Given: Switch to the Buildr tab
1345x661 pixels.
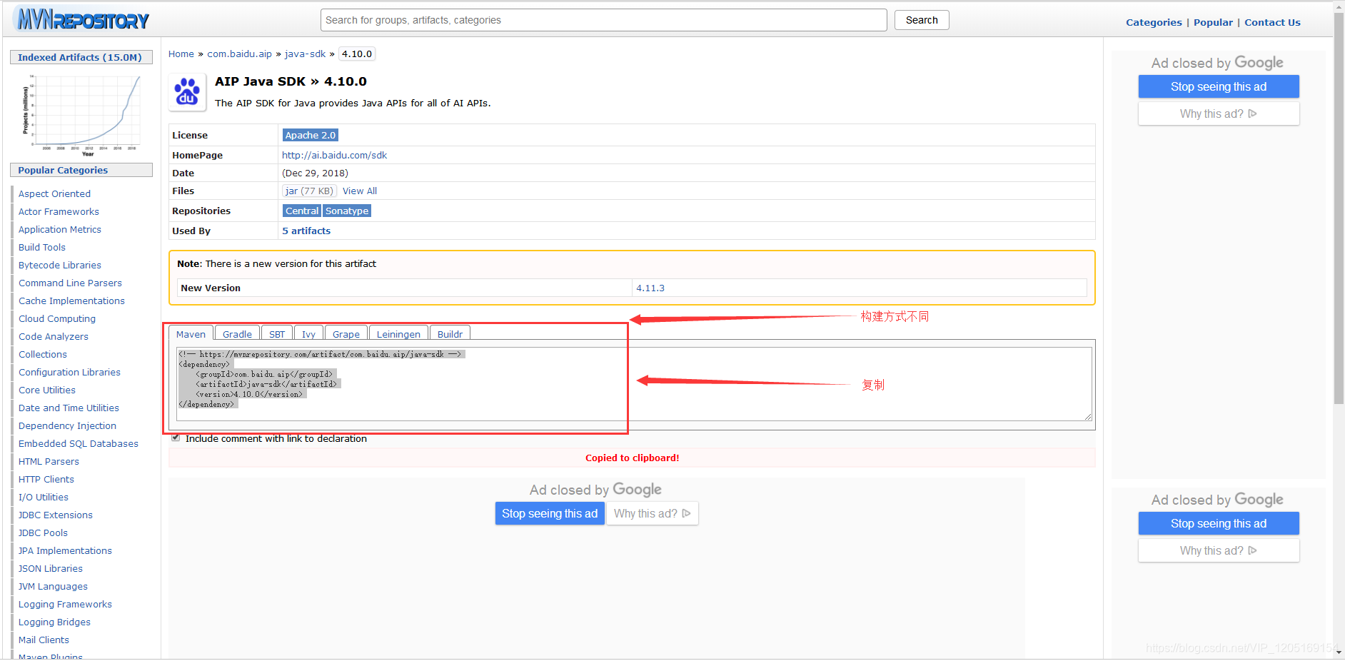Looking at the screenshot, I should (450, 334).
